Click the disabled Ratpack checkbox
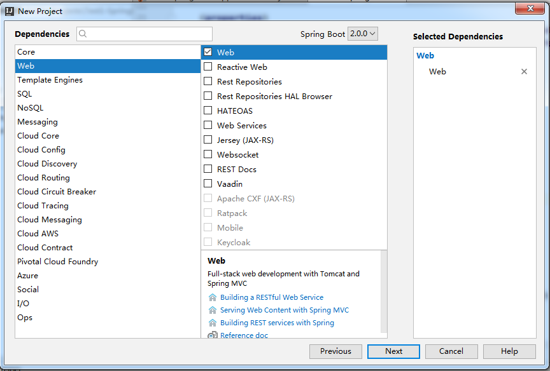This screenshot has width=550, height=371. pos(208,213)
